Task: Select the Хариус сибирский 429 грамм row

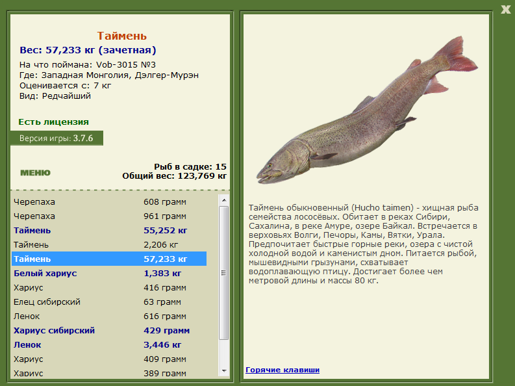Action: (x=109, y=331)
